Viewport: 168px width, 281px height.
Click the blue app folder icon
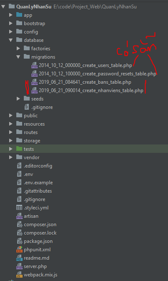pyautogui.click(x=19, y=15)
